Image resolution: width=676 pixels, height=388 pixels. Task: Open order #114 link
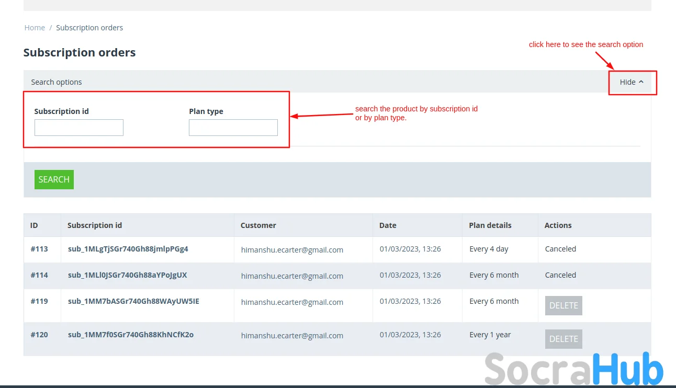[x=39, y=275]
